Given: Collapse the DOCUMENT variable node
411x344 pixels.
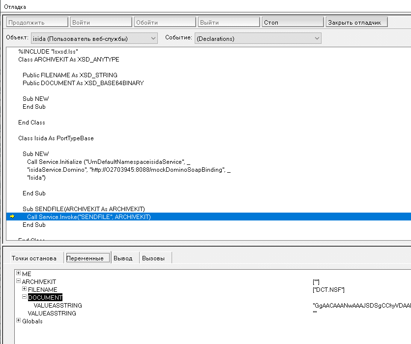Looking at the screenshot, I should point(25,297).
